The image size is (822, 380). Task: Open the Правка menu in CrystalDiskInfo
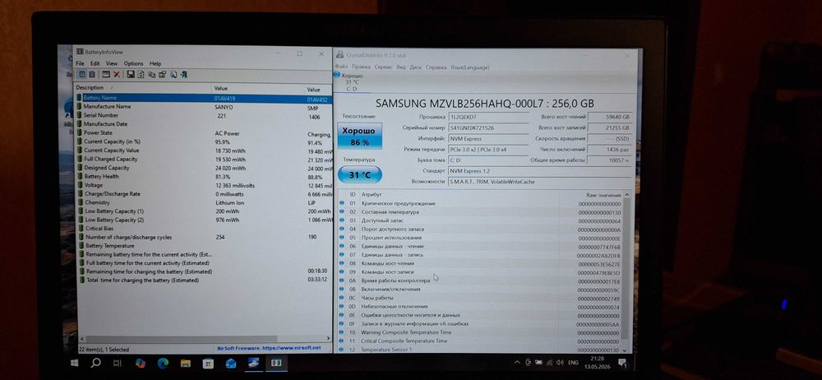coord(361,67)
